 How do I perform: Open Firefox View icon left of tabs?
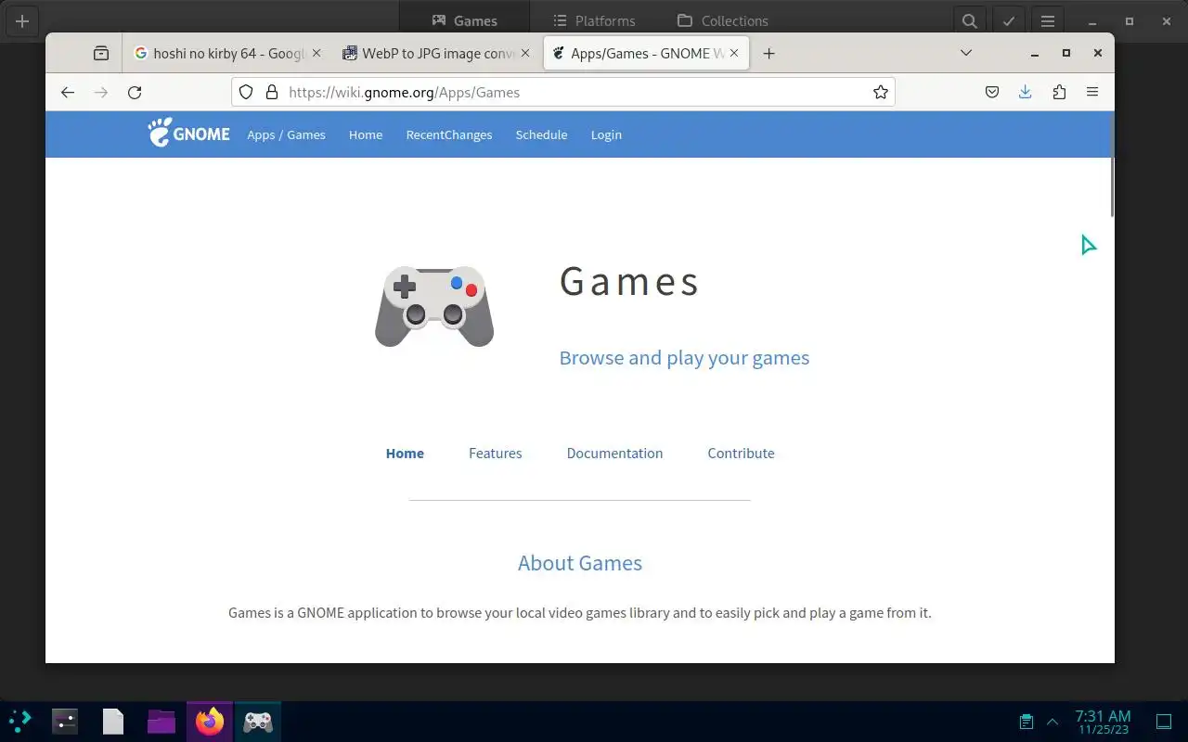pos(101,54)
